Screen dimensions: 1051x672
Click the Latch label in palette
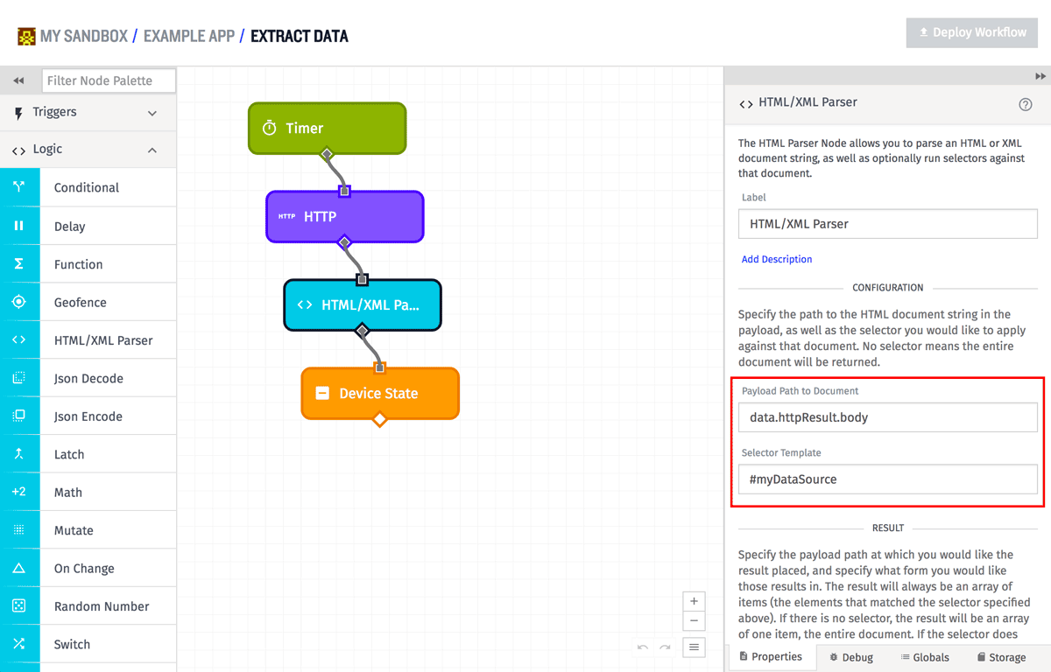click(69, 454)
